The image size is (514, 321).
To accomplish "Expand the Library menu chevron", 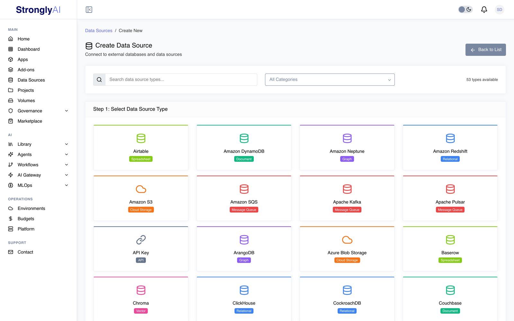I will tap(66, 144).
